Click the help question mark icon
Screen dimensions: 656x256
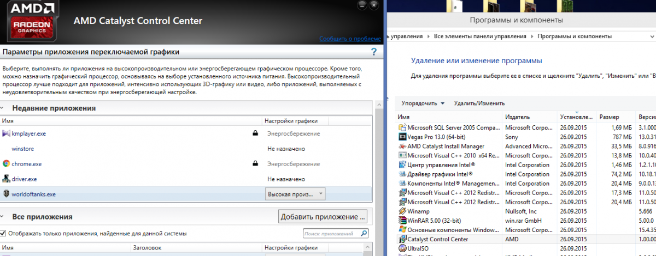(374, 52)
